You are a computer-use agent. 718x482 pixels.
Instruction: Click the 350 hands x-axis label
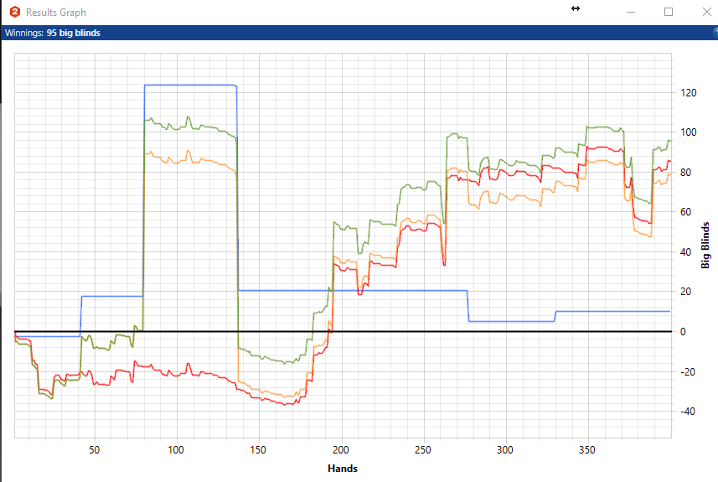(587, 450)
